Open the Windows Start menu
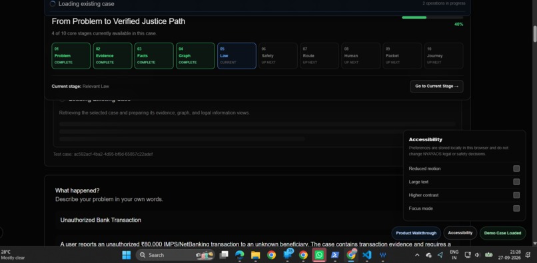Image resolution: width=537 pixels, height=263 pixels. coord(127,255)
